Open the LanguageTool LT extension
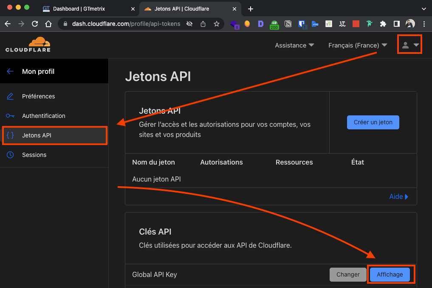 pos(342,24)
